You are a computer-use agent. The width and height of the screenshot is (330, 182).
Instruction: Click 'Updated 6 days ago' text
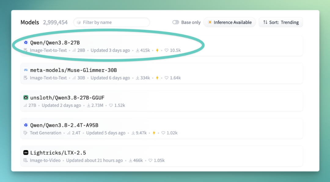coord(110,78)
